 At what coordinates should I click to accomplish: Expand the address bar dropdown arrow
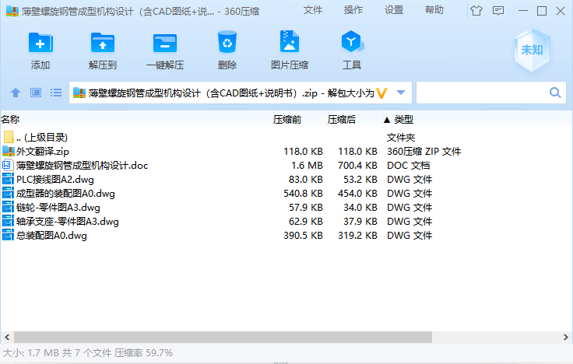pos(401,93)
